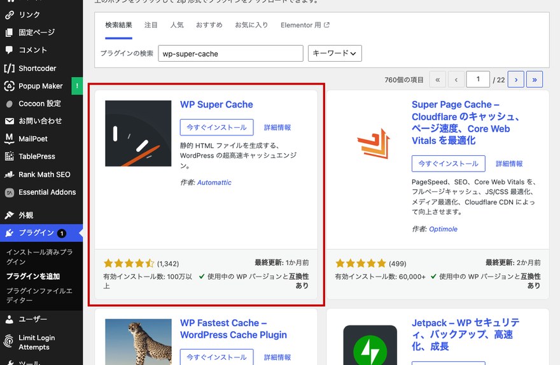Open the WP Fastest Cache title link
The width and height of the screenshot is (560, 365).
[234, 329]
